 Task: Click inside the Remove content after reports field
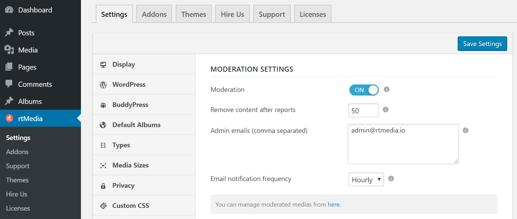(363, 110)
